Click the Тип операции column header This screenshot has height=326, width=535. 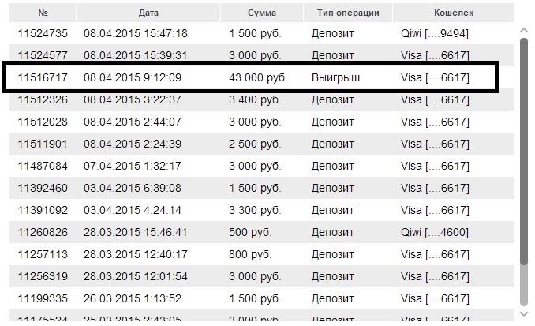click(x=346, y=13)
